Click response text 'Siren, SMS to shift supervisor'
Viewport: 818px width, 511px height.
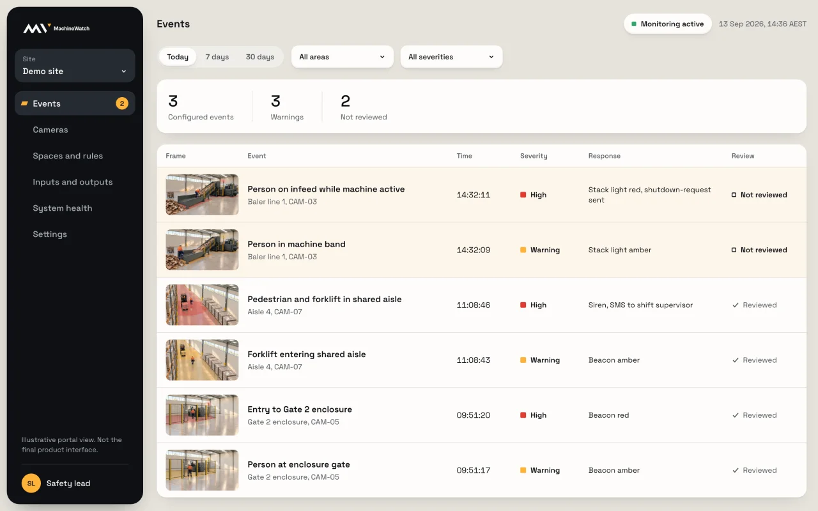click(640, 305)
